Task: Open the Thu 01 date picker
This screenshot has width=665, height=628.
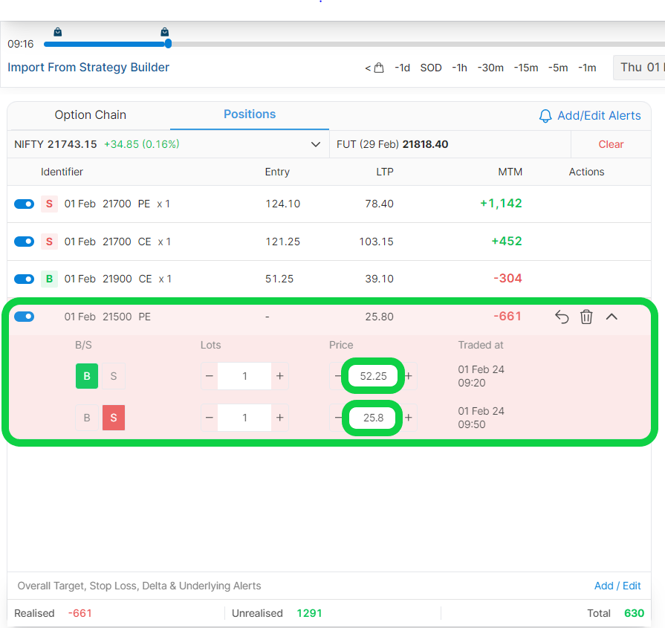Action: click(x=639, y=68)
